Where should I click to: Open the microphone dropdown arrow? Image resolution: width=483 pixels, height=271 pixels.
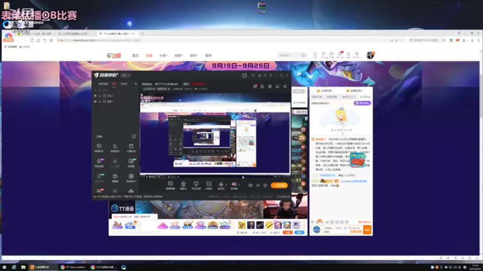coord(226,184)
